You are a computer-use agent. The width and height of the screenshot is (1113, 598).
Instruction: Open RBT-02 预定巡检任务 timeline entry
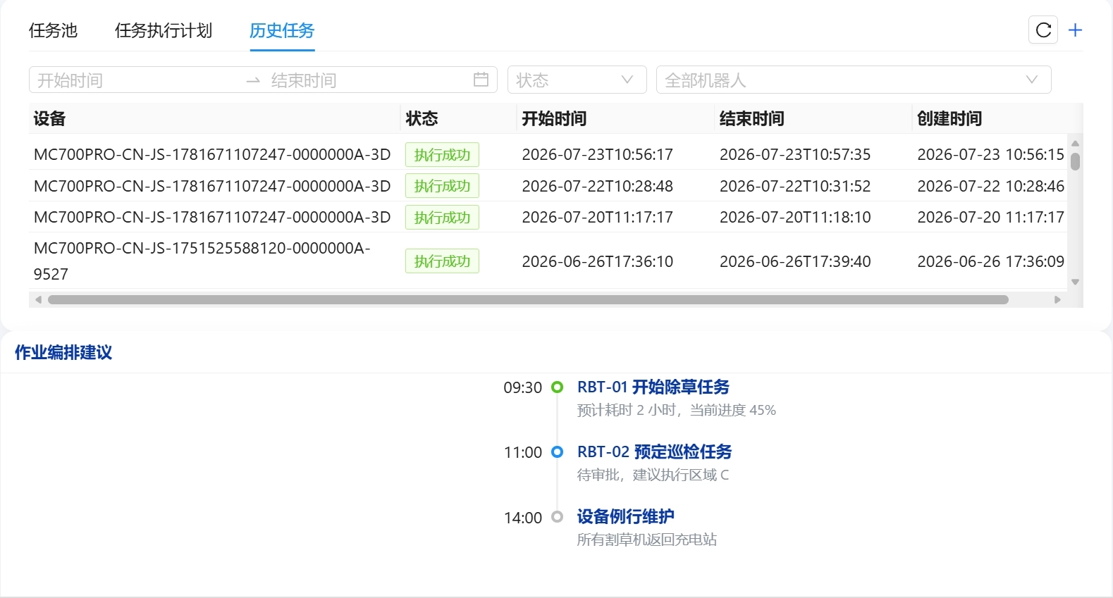(x=655, y=451)
